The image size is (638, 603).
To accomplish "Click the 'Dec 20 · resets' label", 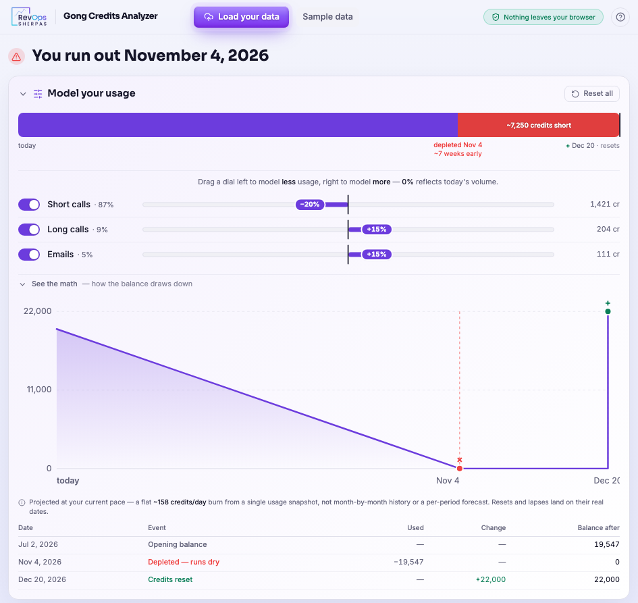I will coord(593,146).
